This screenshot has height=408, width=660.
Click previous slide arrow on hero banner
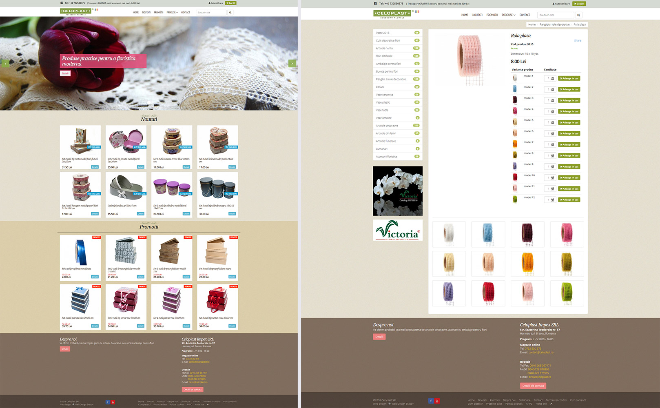pos(5,64)
